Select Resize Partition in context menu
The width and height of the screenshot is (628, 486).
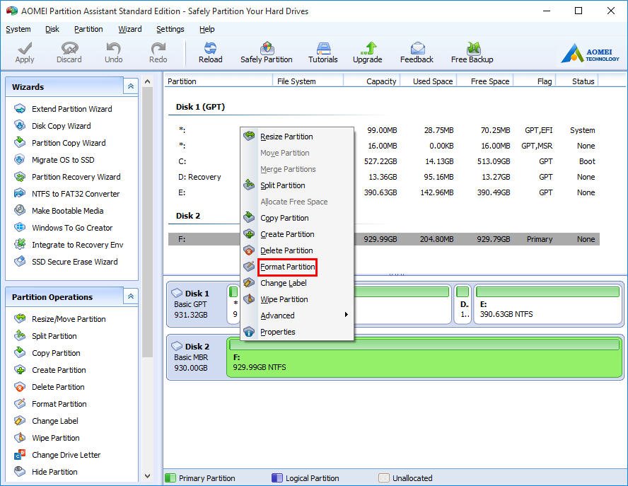[297, 137]
